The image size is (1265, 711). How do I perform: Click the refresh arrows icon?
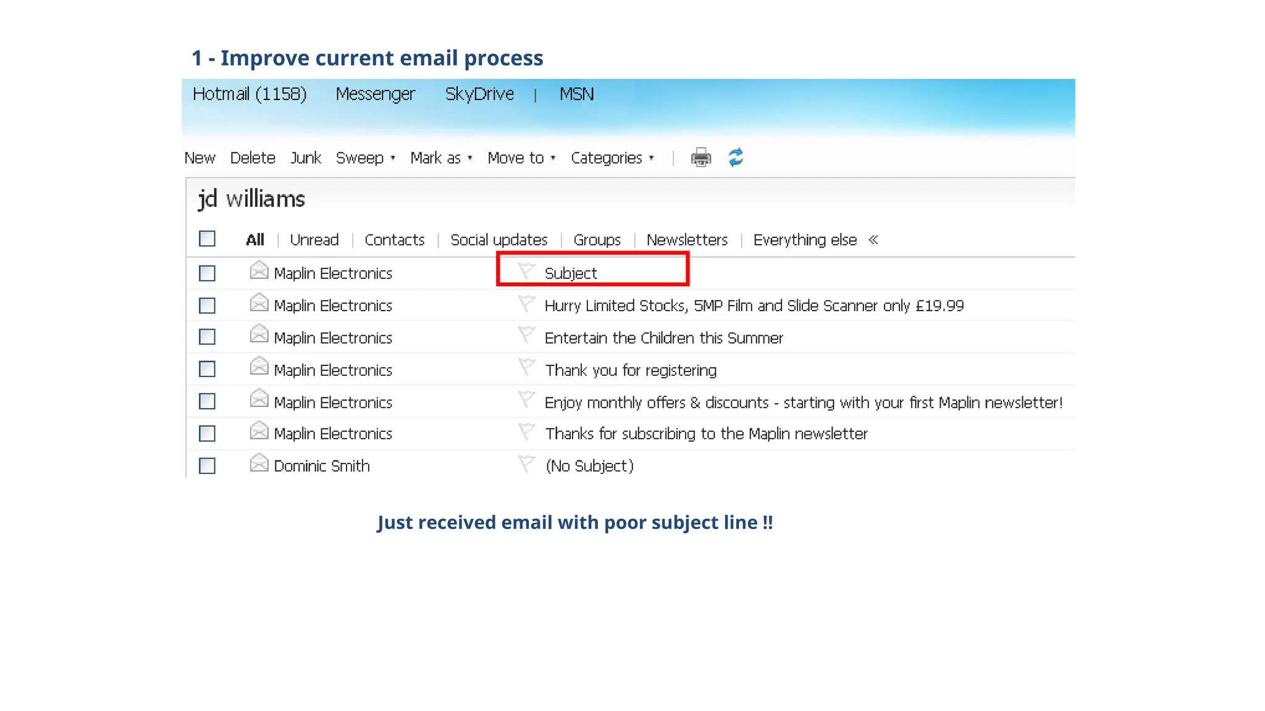click(x=736, y=157)
